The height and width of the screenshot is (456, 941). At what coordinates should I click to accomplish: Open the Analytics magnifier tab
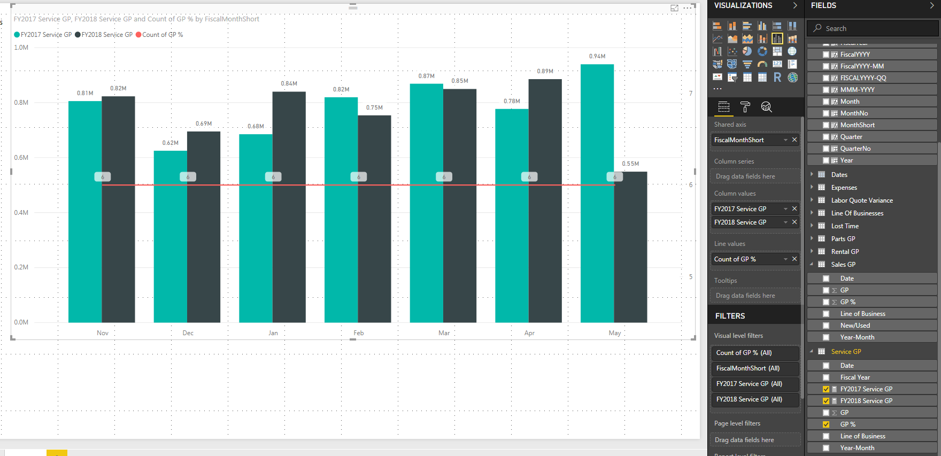coord(766,107)
